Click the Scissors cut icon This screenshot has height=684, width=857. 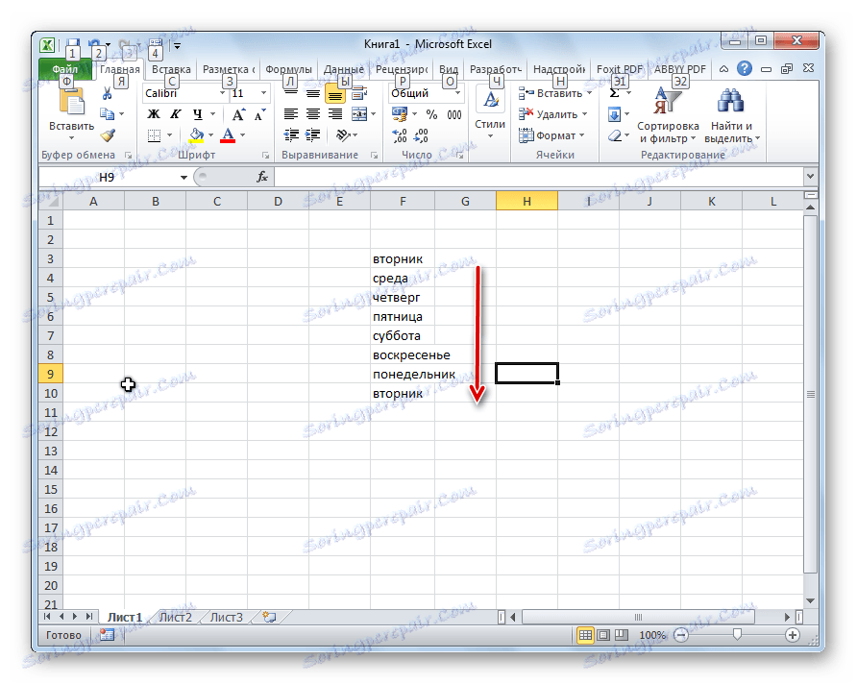[108, 93]
